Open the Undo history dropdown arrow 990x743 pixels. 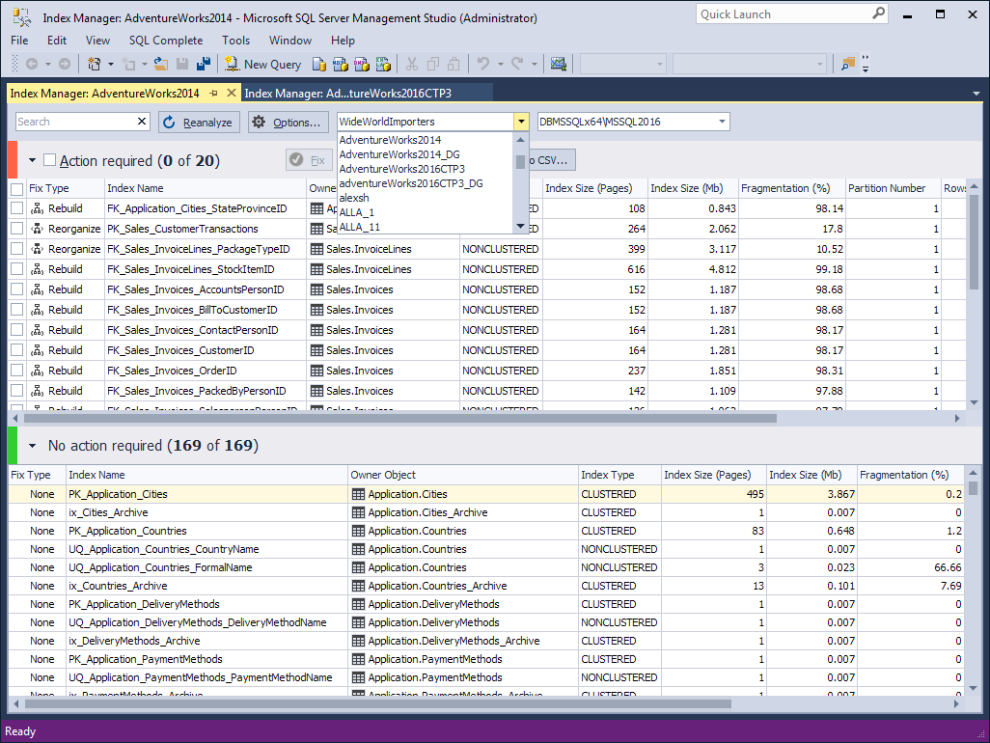point(500,64)
